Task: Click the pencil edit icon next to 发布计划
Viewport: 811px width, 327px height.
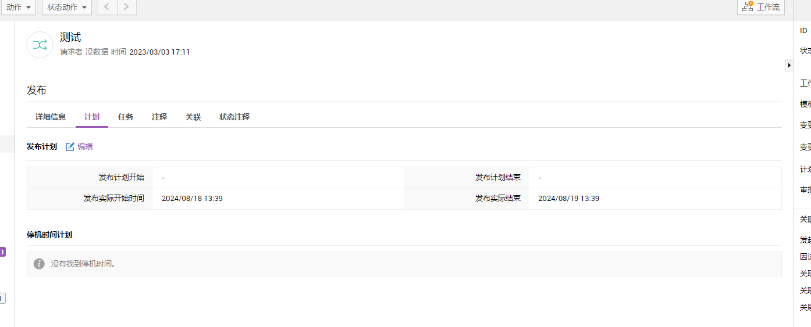Action: pyautogui.click(x=70, y=146)
